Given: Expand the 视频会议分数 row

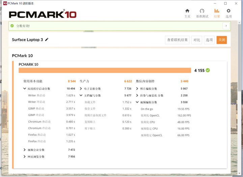Looking at the screenshot, I should 25,150.
